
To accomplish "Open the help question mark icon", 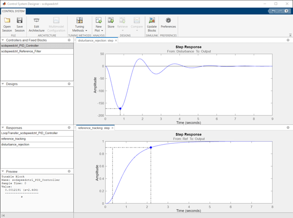I will [287, 11].
